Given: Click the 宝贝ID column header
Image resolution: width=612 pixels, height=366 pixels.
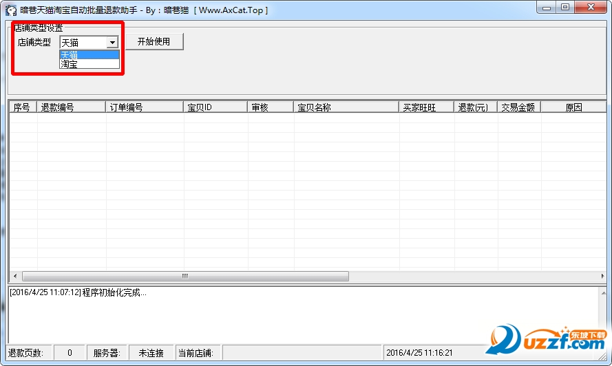Looking at the screenshot, I should pos(215,107).
